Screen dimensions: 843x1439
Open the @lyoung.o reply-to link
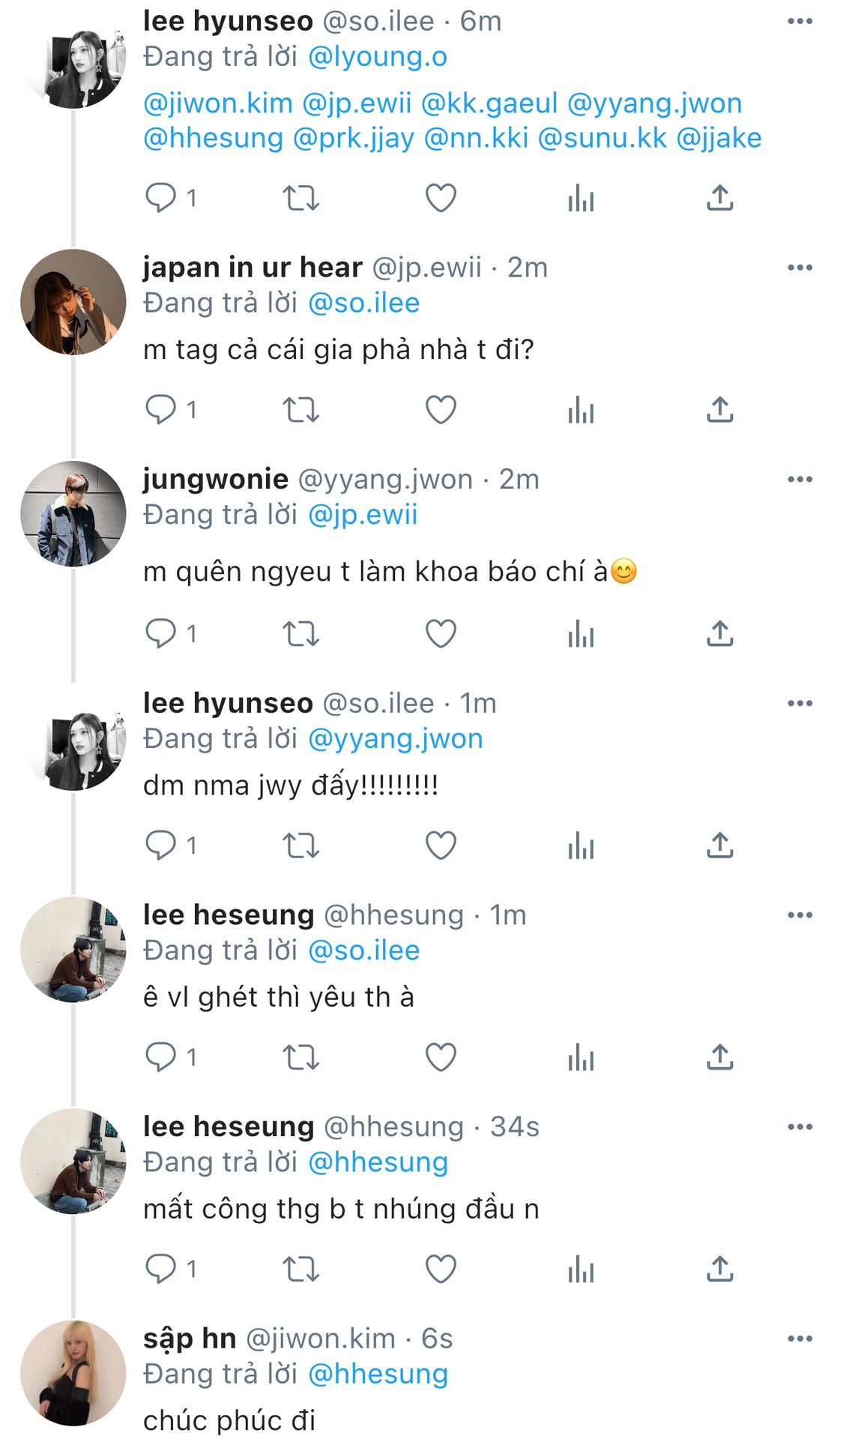click(378, 57)
